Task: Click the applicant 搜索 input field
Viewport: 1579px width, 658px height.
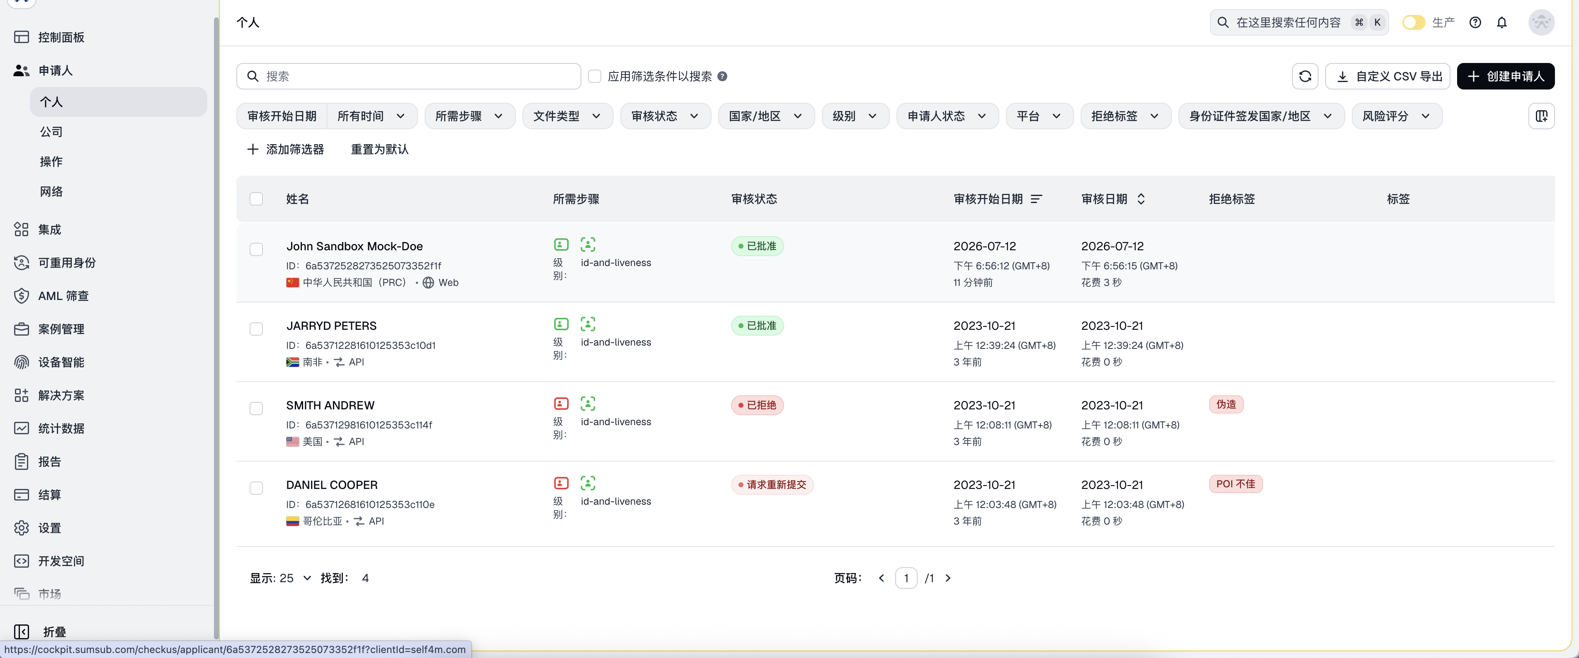Action: coord(408,76)
